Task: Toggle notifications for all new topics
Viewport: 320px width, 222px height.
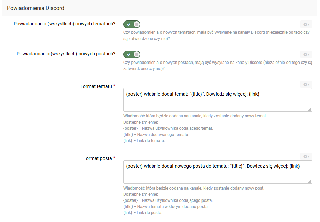Action: click(132, 24)
